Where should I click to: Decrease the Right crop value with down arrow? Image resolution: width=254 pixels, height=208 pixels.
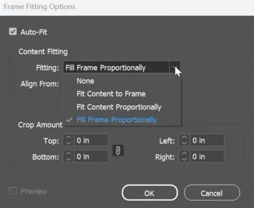[x=184, y=159]
